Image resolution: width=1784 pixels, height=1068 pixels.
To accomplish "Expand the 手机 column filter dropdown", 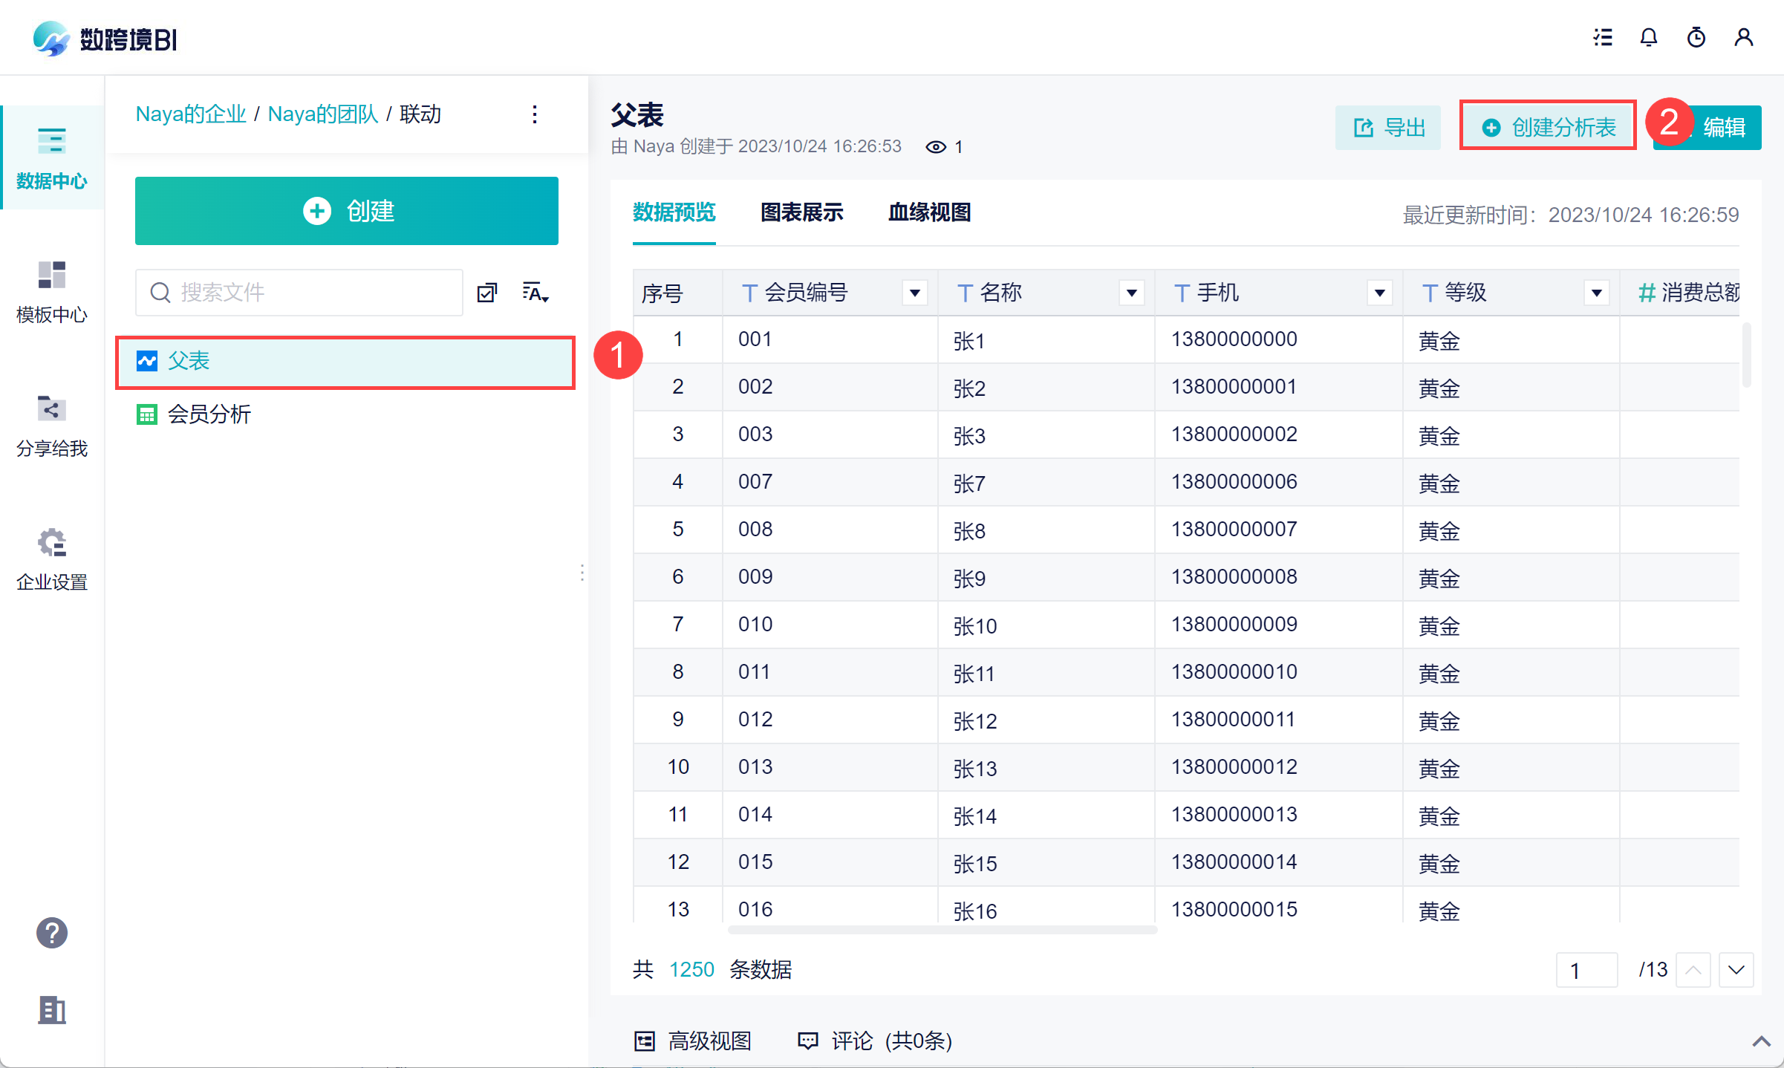I will pos(1379,293).
